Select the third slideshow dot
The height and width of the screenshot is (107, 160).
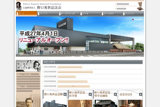click(137, 20)
